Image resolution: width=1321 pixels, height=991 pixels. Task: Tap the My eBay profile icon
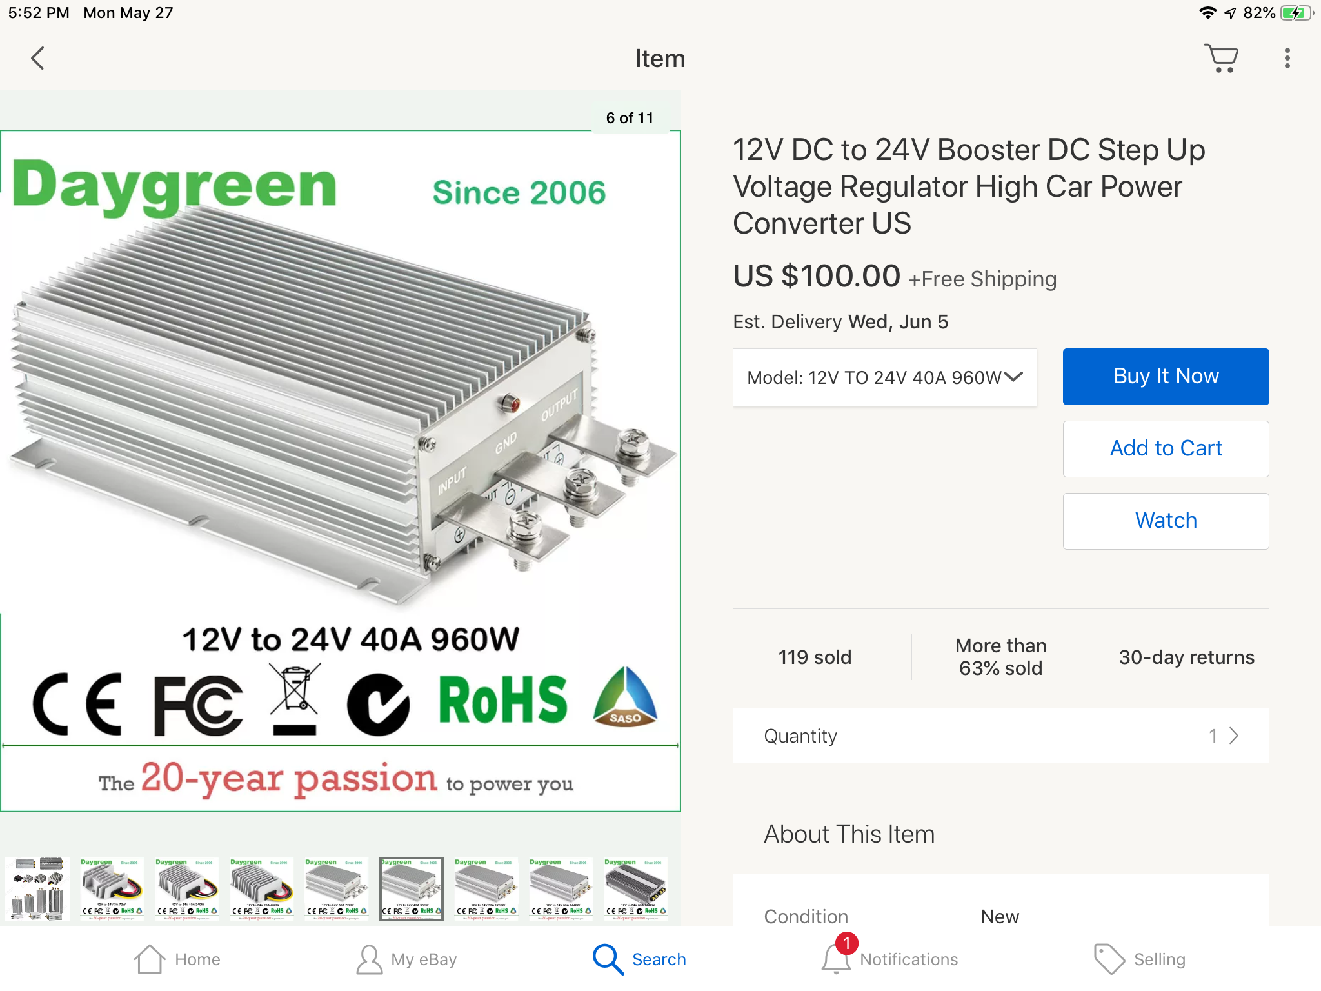pyautogui.click(x=369, y=959)
